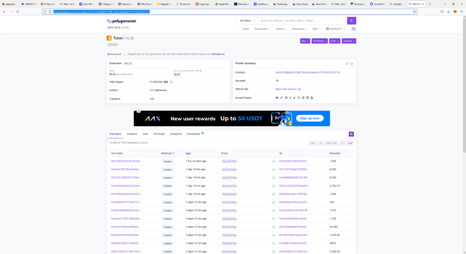Click the browser URL address bar
This screenshot has height=254, width=466.
230,12
